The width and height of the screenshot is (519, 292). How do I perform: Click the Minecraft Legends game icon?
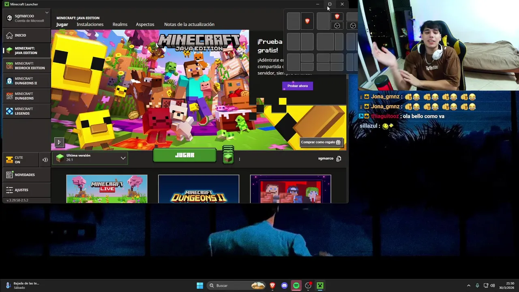[x=9, y=111]
